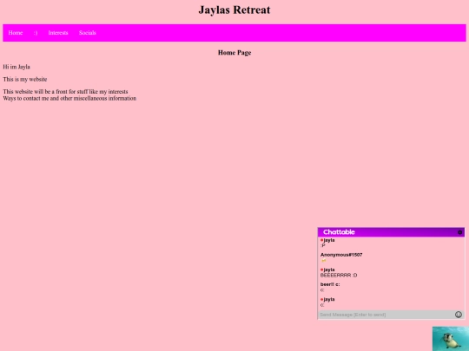Viewport: 469px width, 351px height.
Task: Select the "beer!! c:" username in chat
Action: click(330, 284)
